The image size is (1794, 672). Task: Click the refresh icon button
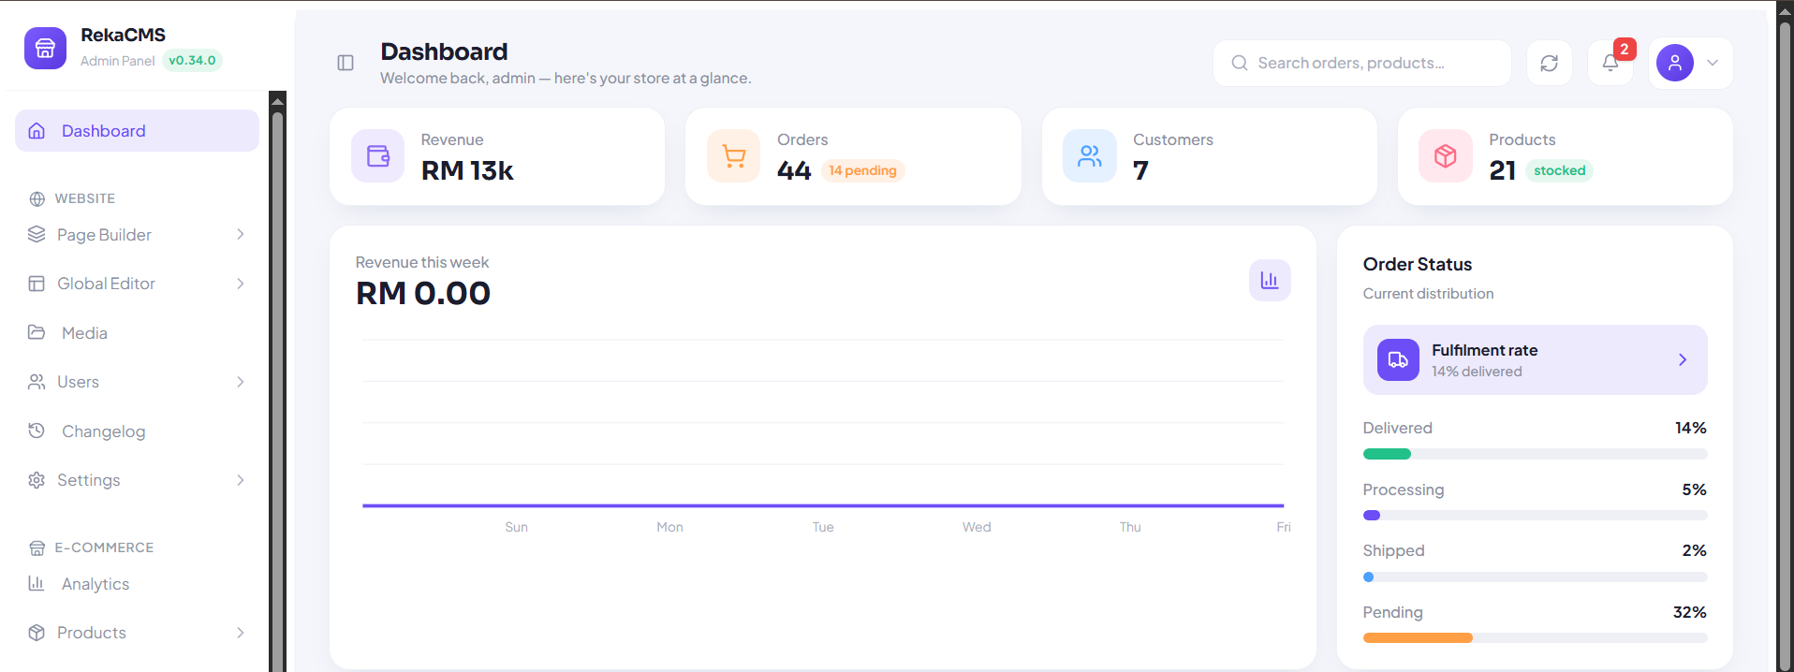point(1550,63)
